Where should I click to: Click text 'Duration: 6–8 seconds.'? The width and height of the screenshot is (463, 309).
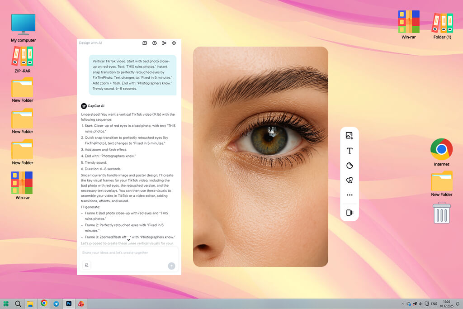point(103,169)
